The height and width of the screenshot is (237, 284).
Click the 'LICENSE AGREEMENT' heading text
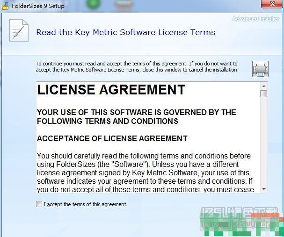coord(111,90)
